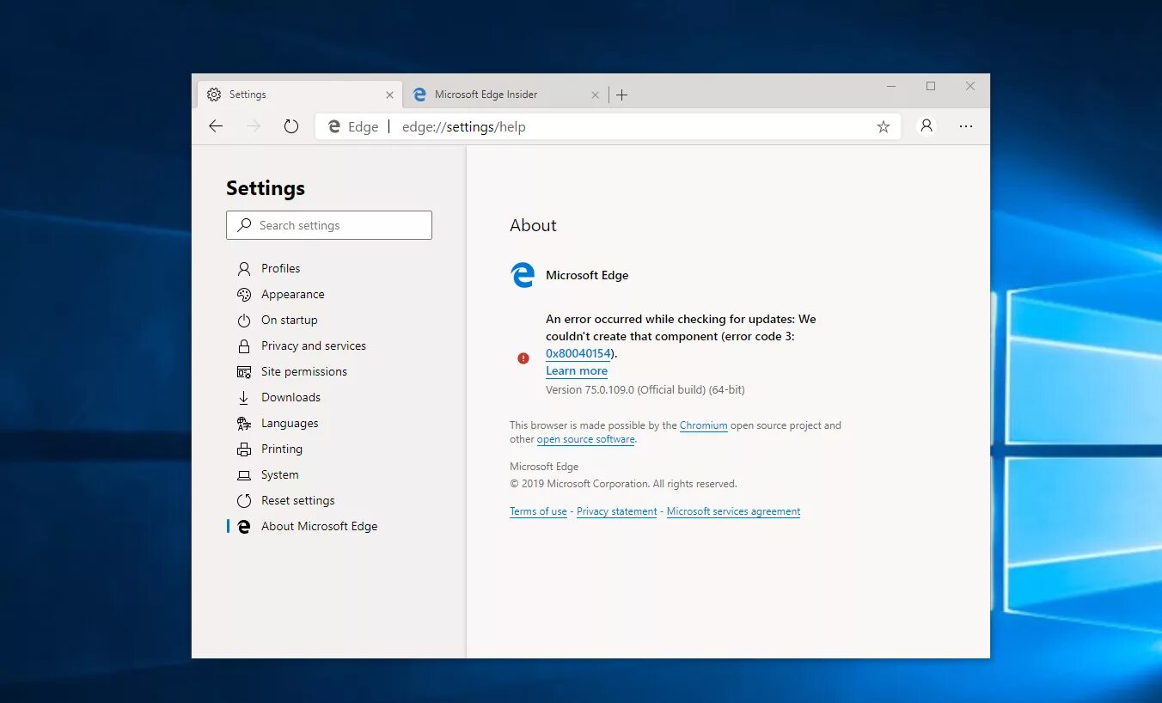Click the Printing printer icon
Screen dimensions: 1162x703
pos(244,449)
